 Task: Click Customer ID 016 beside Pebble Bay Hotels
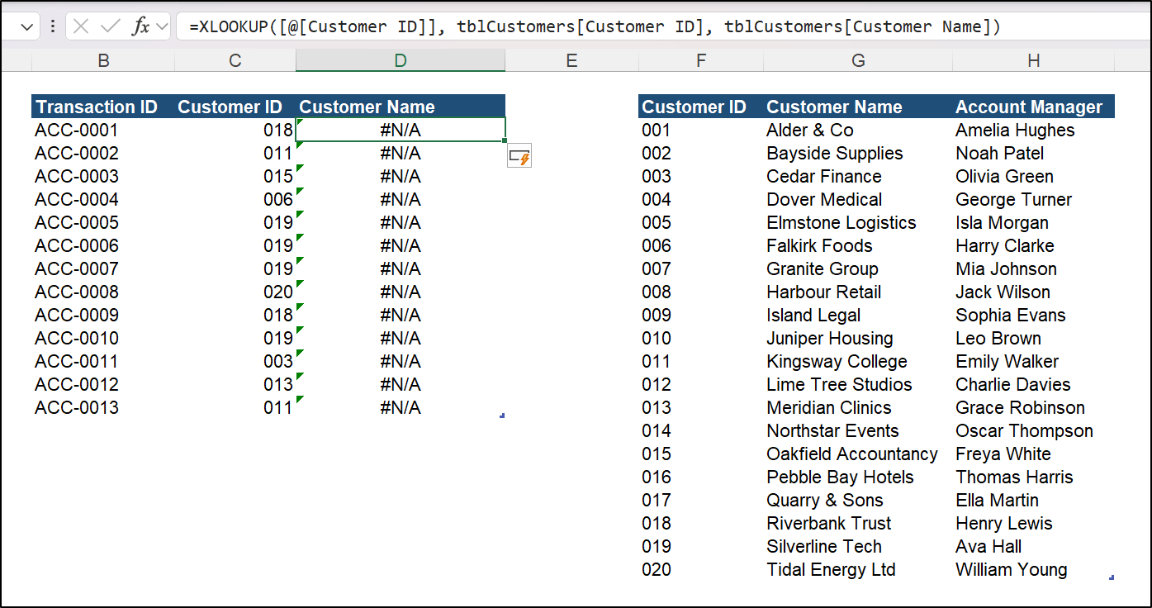click(x=701, y=477)
